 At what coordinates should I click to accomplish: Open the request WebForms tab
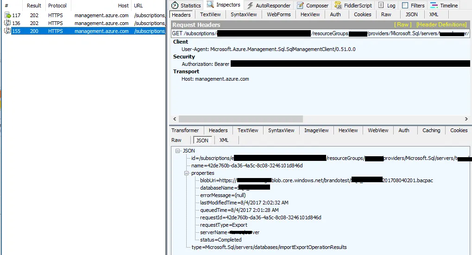click(x=279, y=14)
